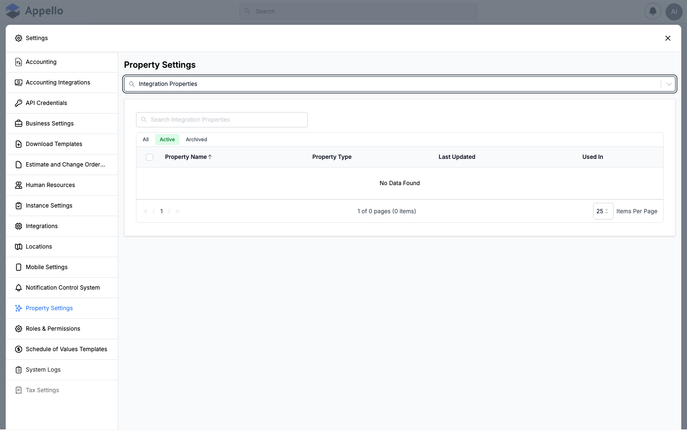The image size is (687, 438).
Task: Jump to the first page arrow
Action: [x=146, y=211]
